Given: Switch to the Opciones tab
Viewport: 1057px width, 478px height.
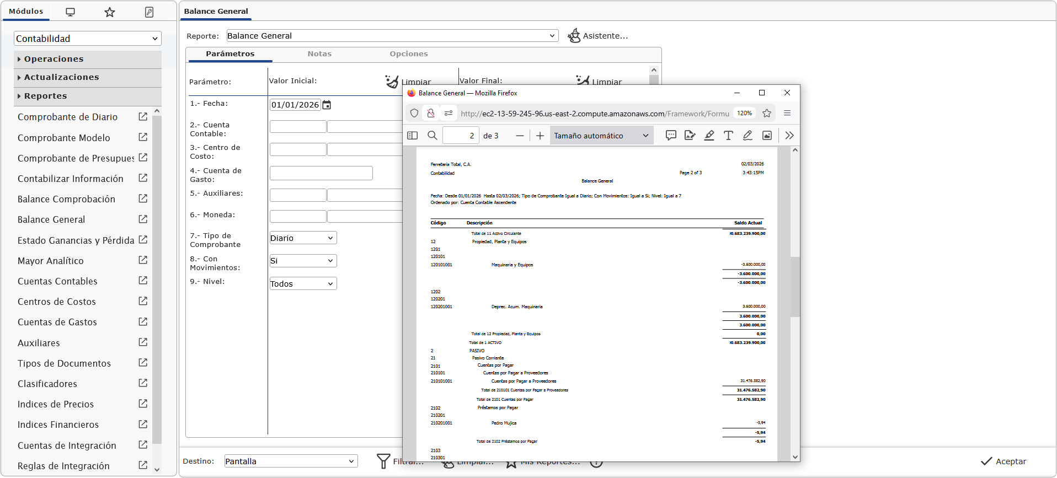Looking at the screenshot, I should (x=408, y=54).
